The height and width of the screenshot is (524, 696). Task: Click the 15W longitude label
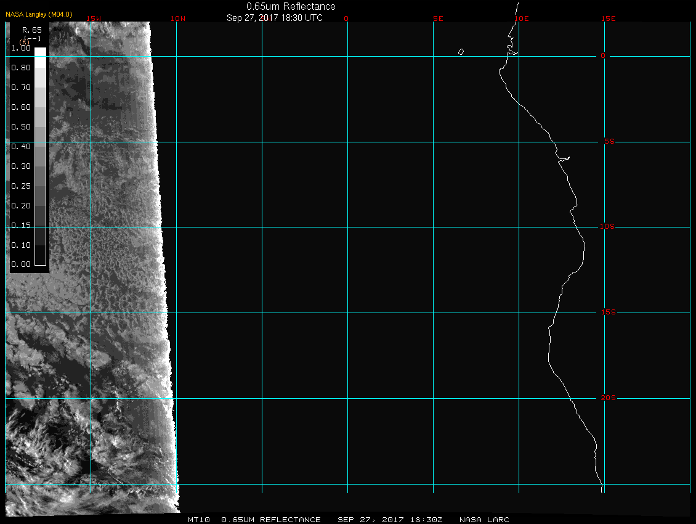(x=94, y=18)
